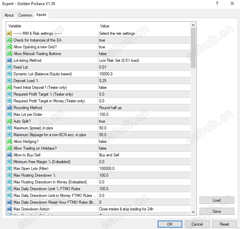
Task: Click the vertical scrollbar thumb of the inputs list
Action: (x=193, y=48)
